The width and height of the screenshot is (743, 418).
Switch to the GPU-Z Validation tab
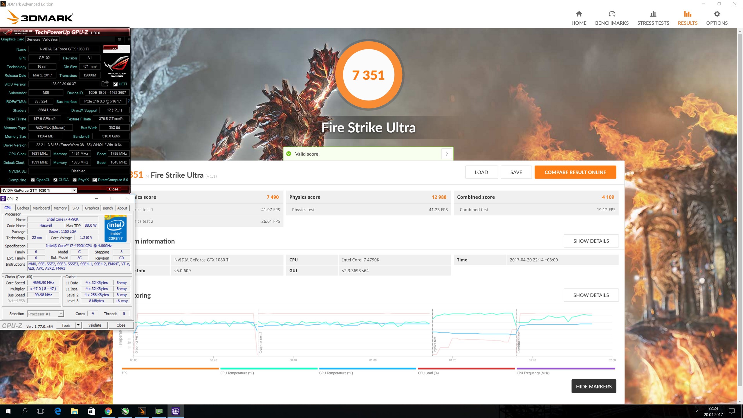click(x=50, y=39)
